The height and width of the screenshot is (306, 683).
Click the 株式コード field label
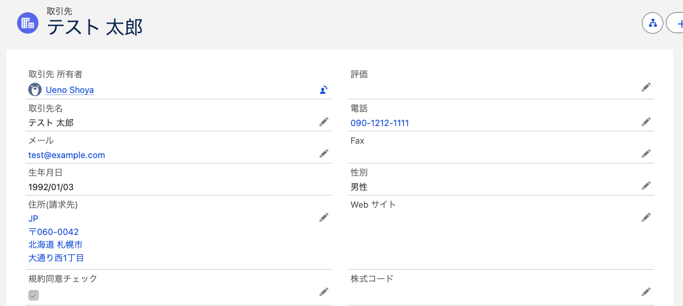(x=372, y=278)
